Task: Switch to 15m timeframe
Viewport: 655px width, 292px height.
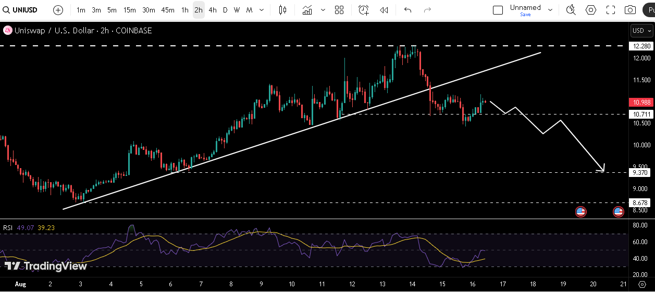Action: click(130, 10)
